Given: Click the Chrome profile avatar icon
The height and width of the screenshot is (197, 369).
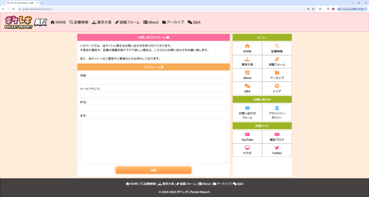Looking at the screenshot, I should (333, 9).
